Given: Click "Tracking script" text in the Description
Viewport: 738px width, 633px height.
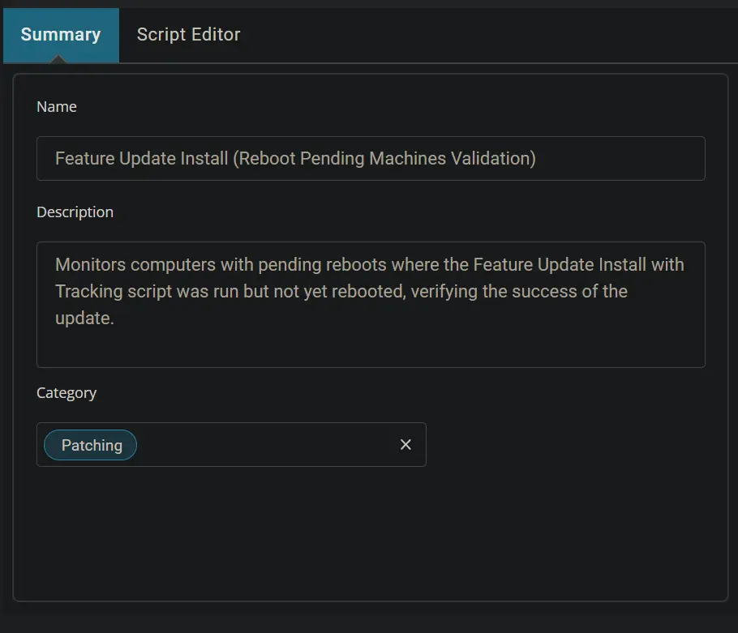Looking at the screenshot, I should point(113,292).
